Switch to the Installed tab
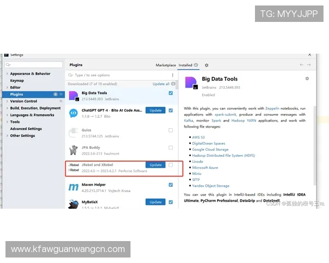Screen dimensions: 329x263 pyautogui.click(x=185, y=65)
